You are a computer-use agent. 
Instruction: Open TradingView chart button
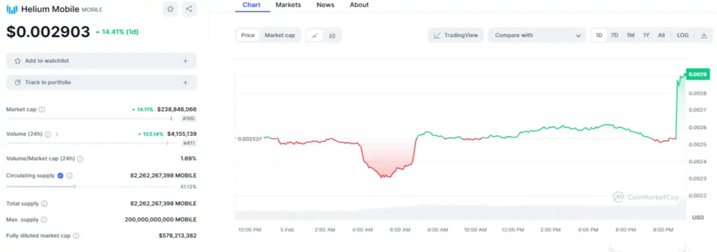click(x=456, y=35)
